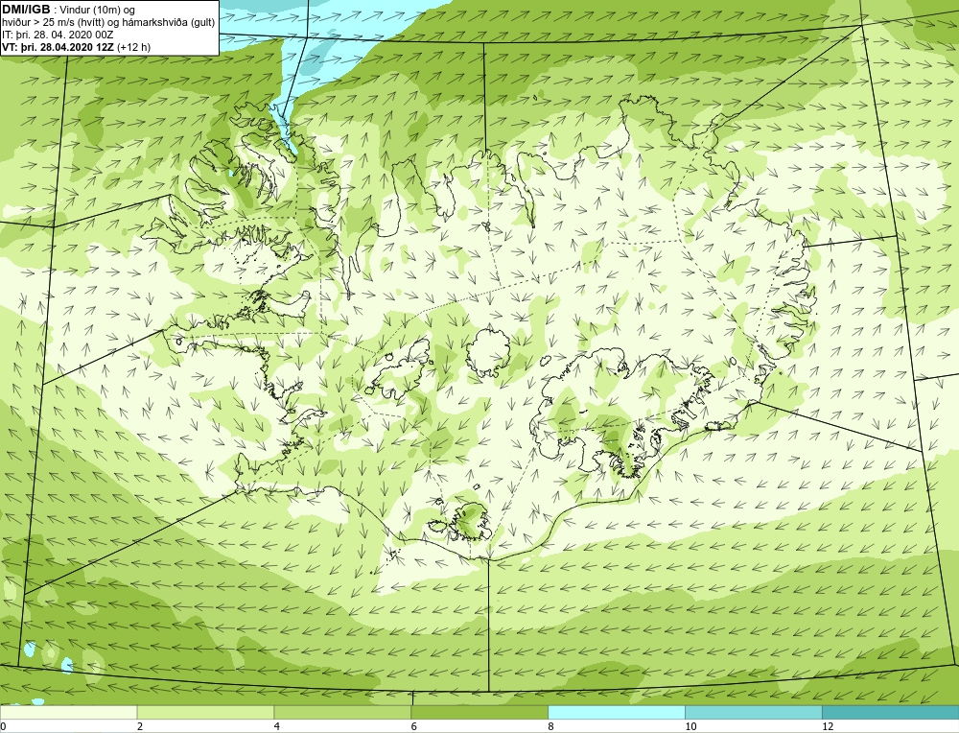Viewport: 959px width, 733px height.
Task: Click the 'hviður > 25 m/s' legend line
Action: tap(108, 23)
